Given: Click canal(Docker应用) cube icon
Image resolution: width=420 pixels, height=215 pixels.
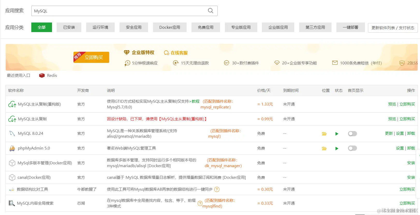Looking at the screenshot, I should (x=12, y=177).
